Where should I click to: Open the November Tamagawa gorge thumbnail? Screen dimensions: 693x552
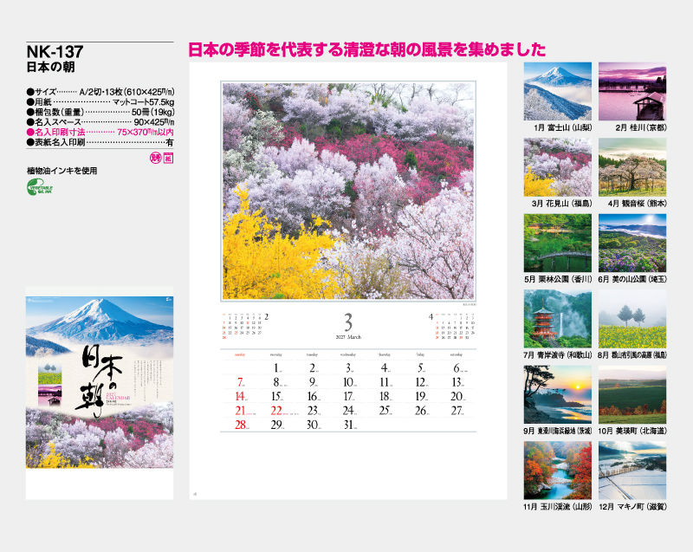coord(557,471)
